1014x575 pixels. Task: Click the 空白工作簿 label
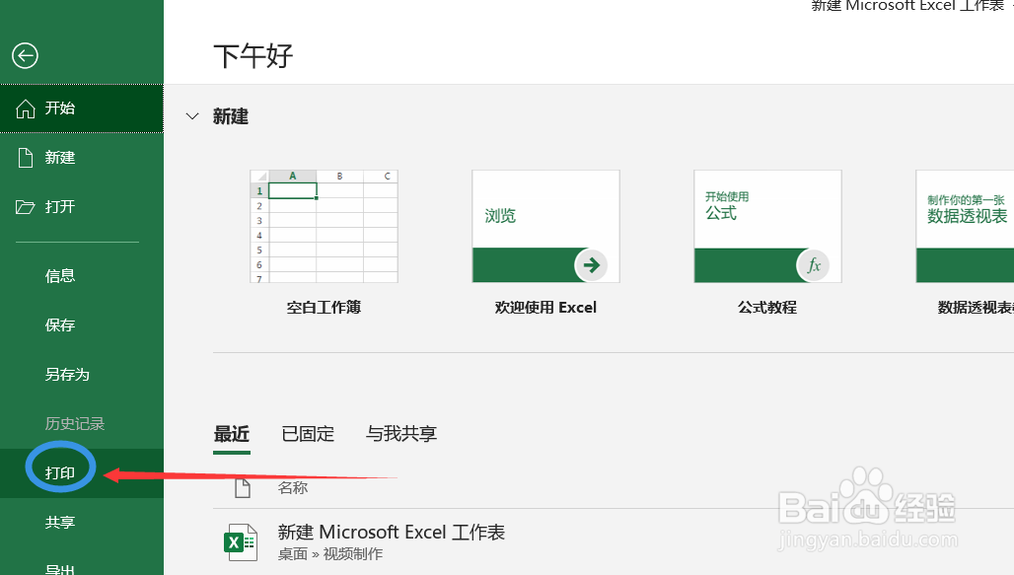point(324,308)
